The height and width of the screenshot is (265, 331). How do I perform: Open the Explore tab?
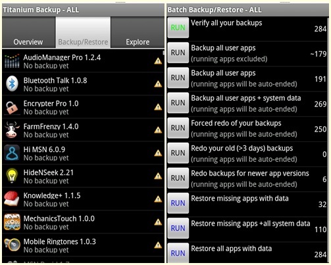click(x=138, y=32)
